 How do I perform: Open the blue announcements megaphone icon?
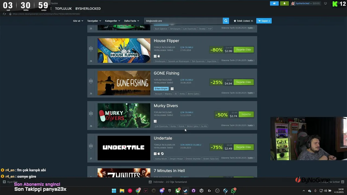pyautogui.click(x=274, y=4)
